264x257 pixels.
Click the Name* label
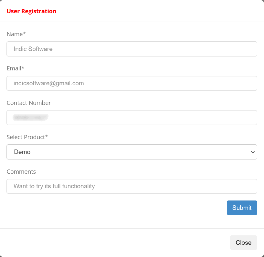(x=16, y=34)
